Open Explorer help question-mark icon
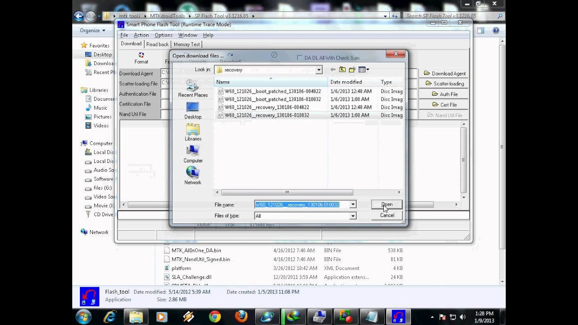The height and width of the screenshot is (325, 578). click(x=496, y=30)
